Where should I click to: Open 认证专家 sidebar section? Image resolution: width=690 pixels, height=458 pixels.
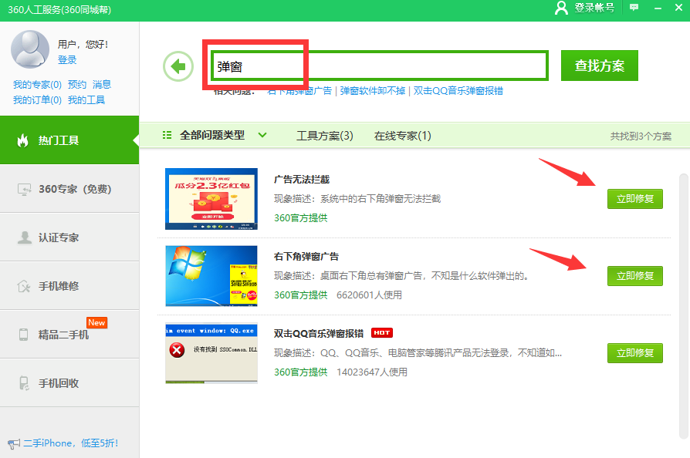coord(69,237)
